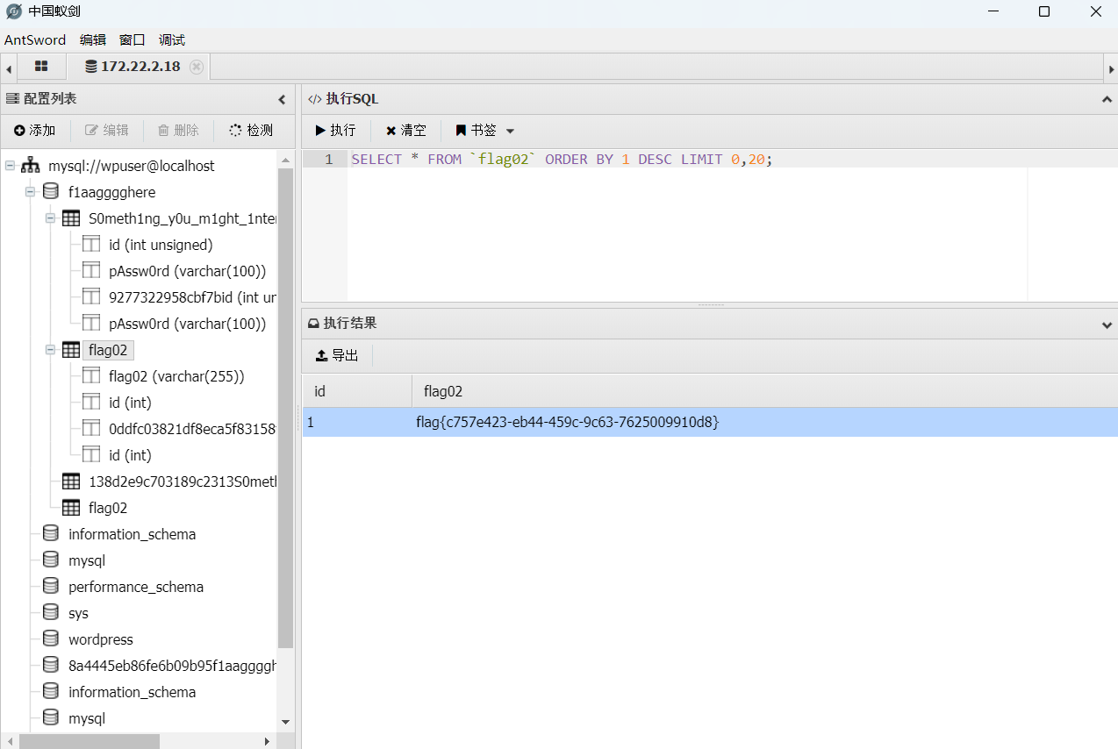Open the home grid tab icon
Screen dimensions: 1118x749
click(41, 66)
